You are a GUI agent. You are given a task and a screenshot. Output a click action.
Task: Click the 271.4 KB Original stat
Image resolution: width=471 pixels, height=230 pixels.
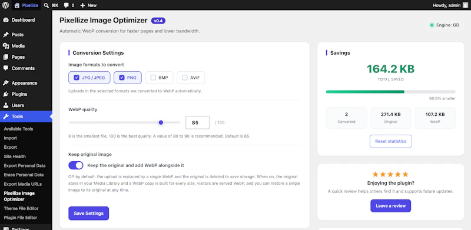(391, 118)
